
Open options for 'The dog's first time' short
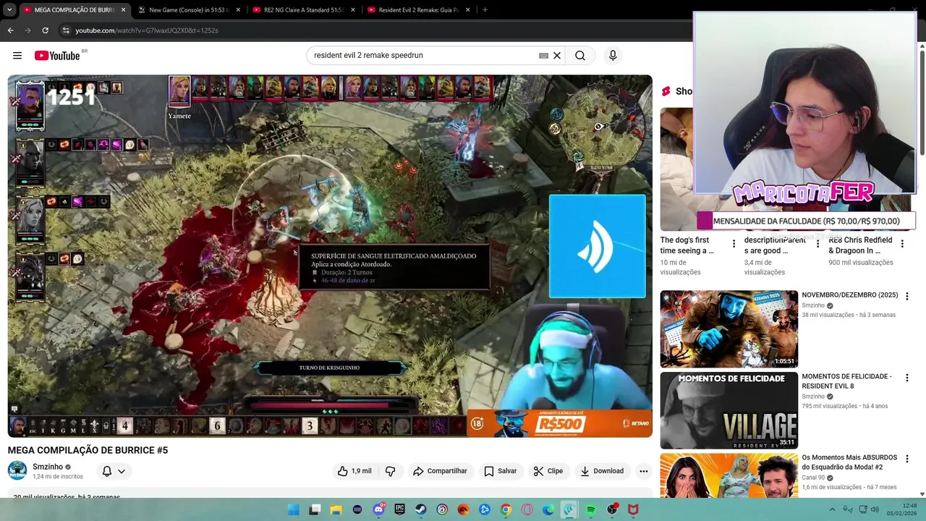coord(734,244)
